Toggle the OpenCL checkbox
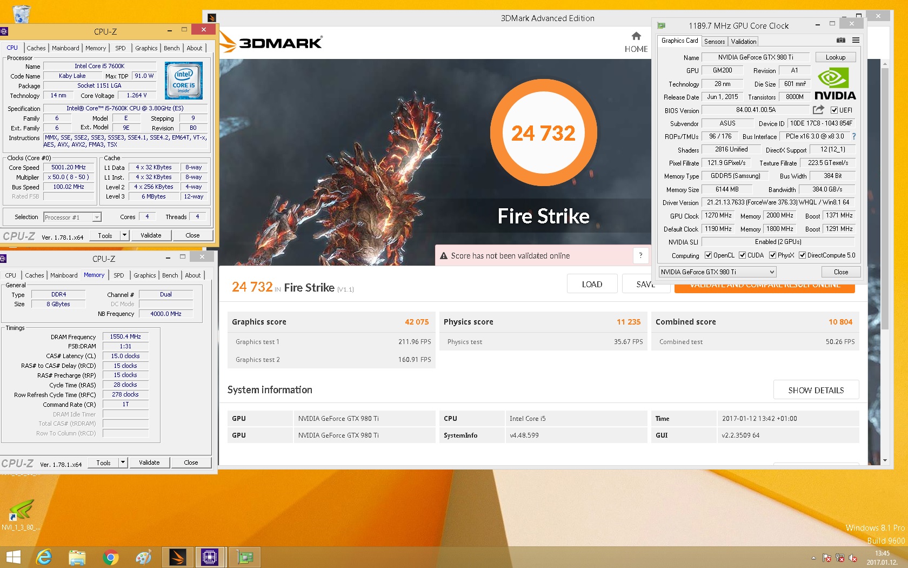 click(708, 255)
